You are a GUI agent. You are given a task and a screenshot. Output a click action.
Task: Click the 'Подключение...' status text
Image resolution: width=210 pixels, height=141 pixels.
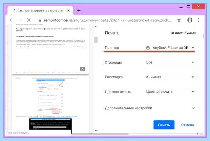coord(18,133)
